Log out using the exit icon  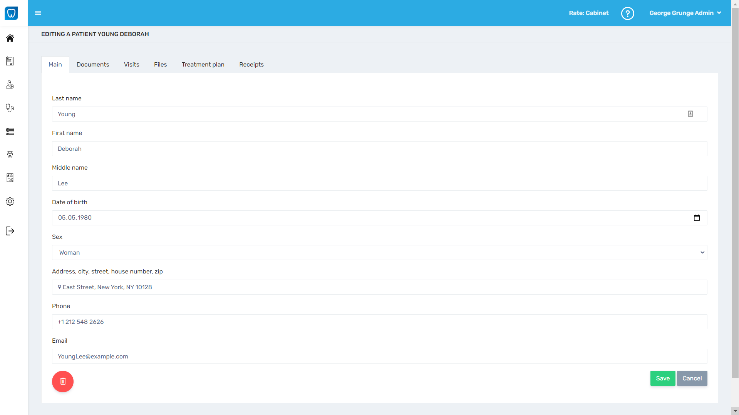tap(10, 231)
